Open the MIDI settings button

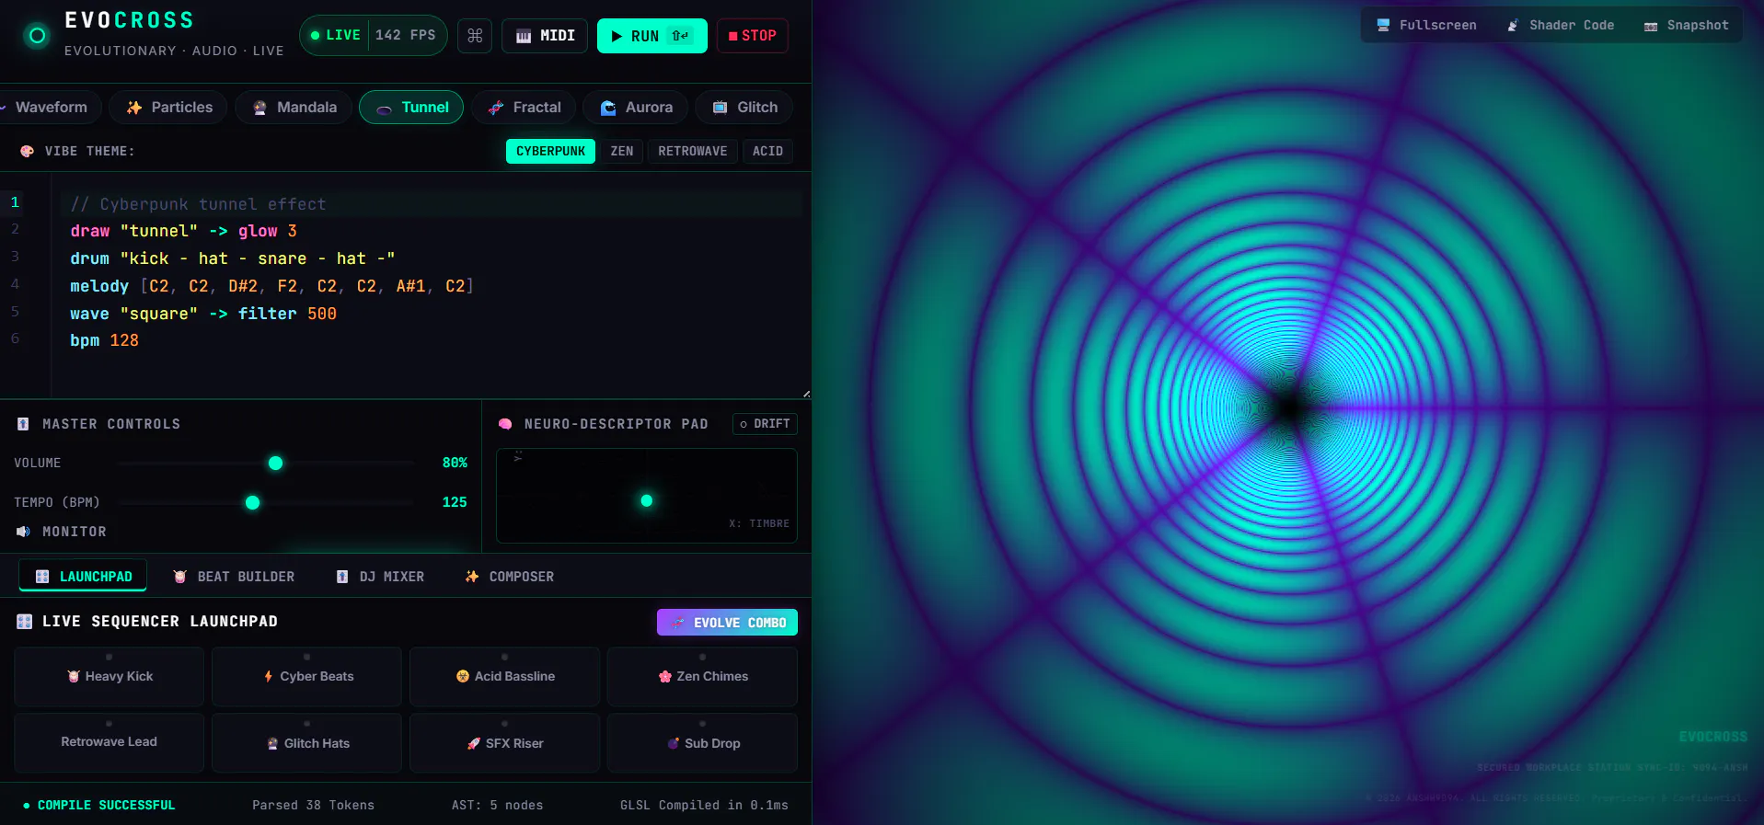pyautogui.click(x=545, y=36)
